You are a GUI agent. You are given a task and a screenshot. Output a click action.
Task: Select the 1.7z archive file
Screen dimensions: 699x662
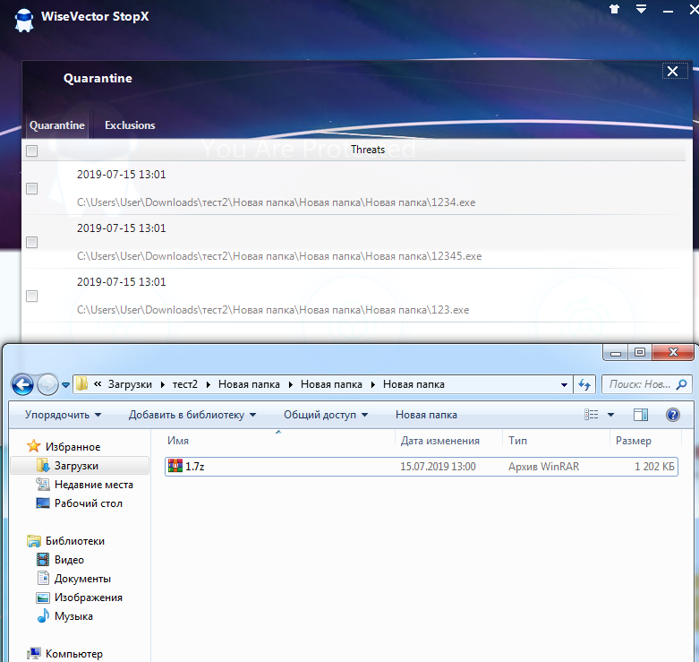[422, 467]
